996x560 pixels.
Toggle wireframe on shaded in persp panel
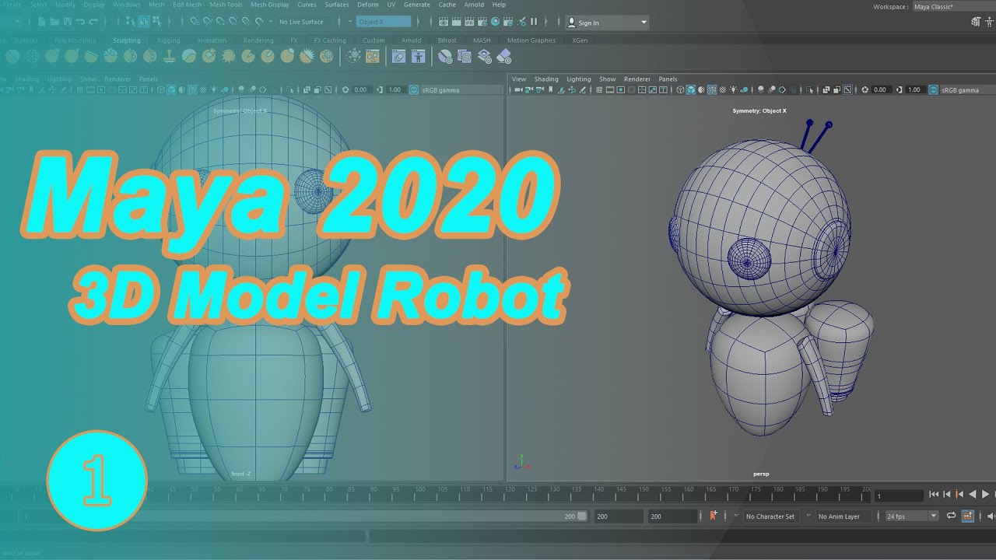click(x=712, y=89)
